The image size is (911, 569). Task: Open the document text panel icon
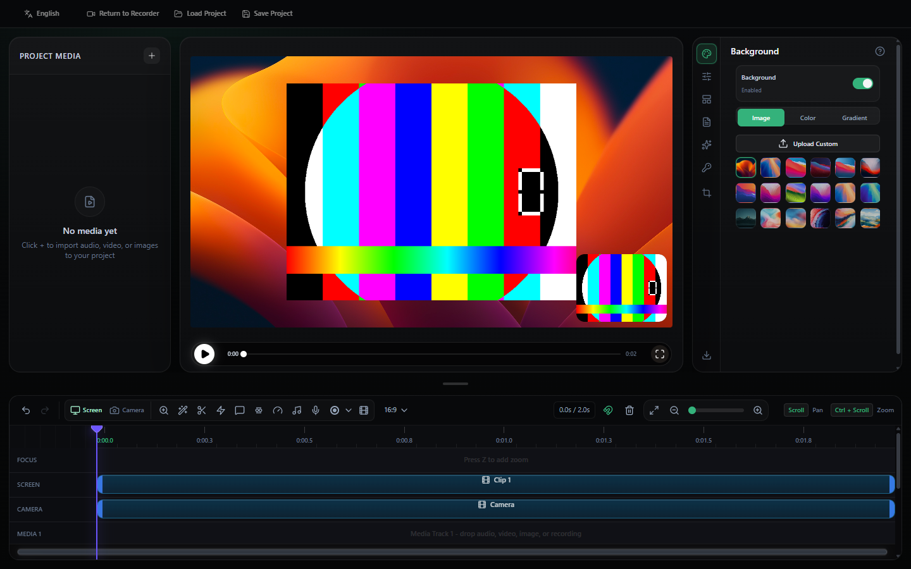pos(707,122)
